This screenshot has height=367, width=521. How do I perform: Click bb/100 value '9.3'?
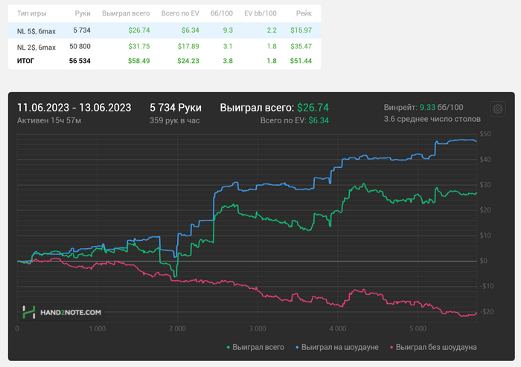(228, 30)
